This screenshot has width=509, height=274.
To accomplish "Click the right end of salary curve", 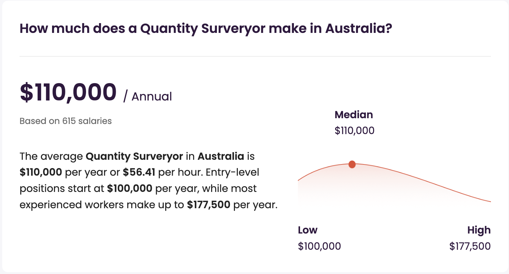I will [489, 201].
